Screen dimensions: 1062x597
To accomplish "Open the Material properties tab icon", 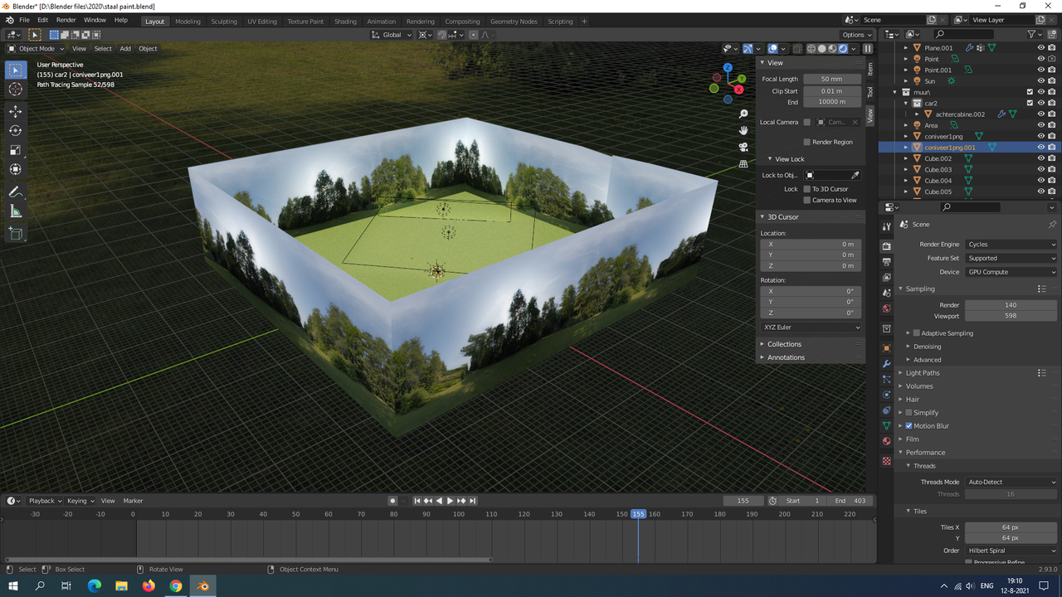I will (886, 441).
